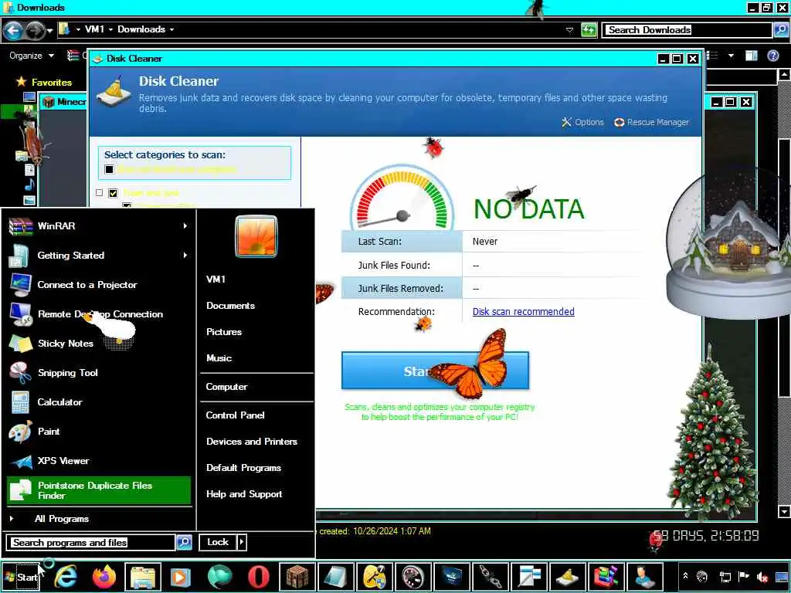
Task: Toggle the Explorer preview pane icon
Action: (751, 56)
